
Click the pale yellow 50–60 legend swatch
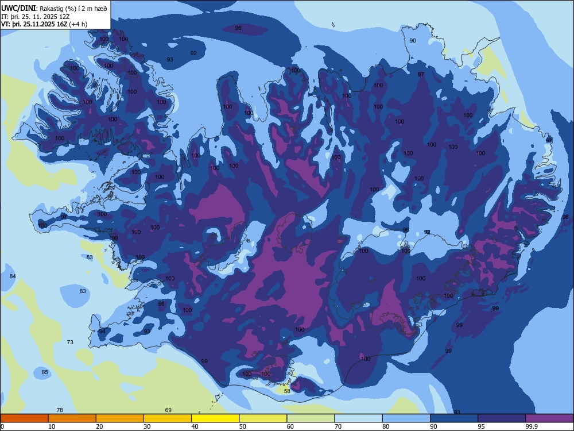(x=263, y=418)
